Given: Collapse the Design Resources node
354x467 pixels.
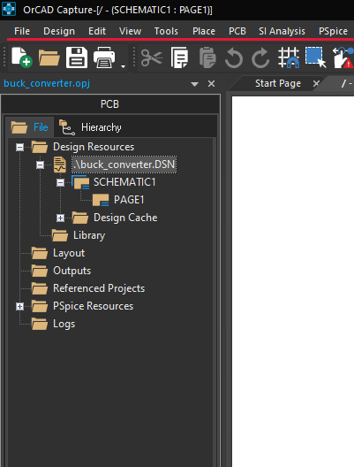Looking at the screenshot, I should click(20, 147).
